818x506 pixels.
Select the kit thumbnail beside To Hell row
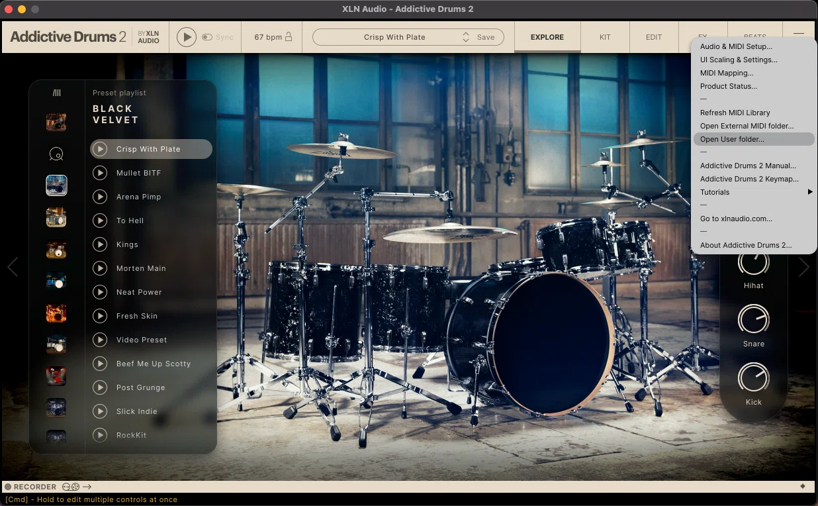point(56,217)
